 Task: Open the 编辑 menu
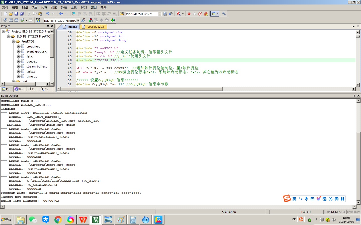[x=15, y=7]
